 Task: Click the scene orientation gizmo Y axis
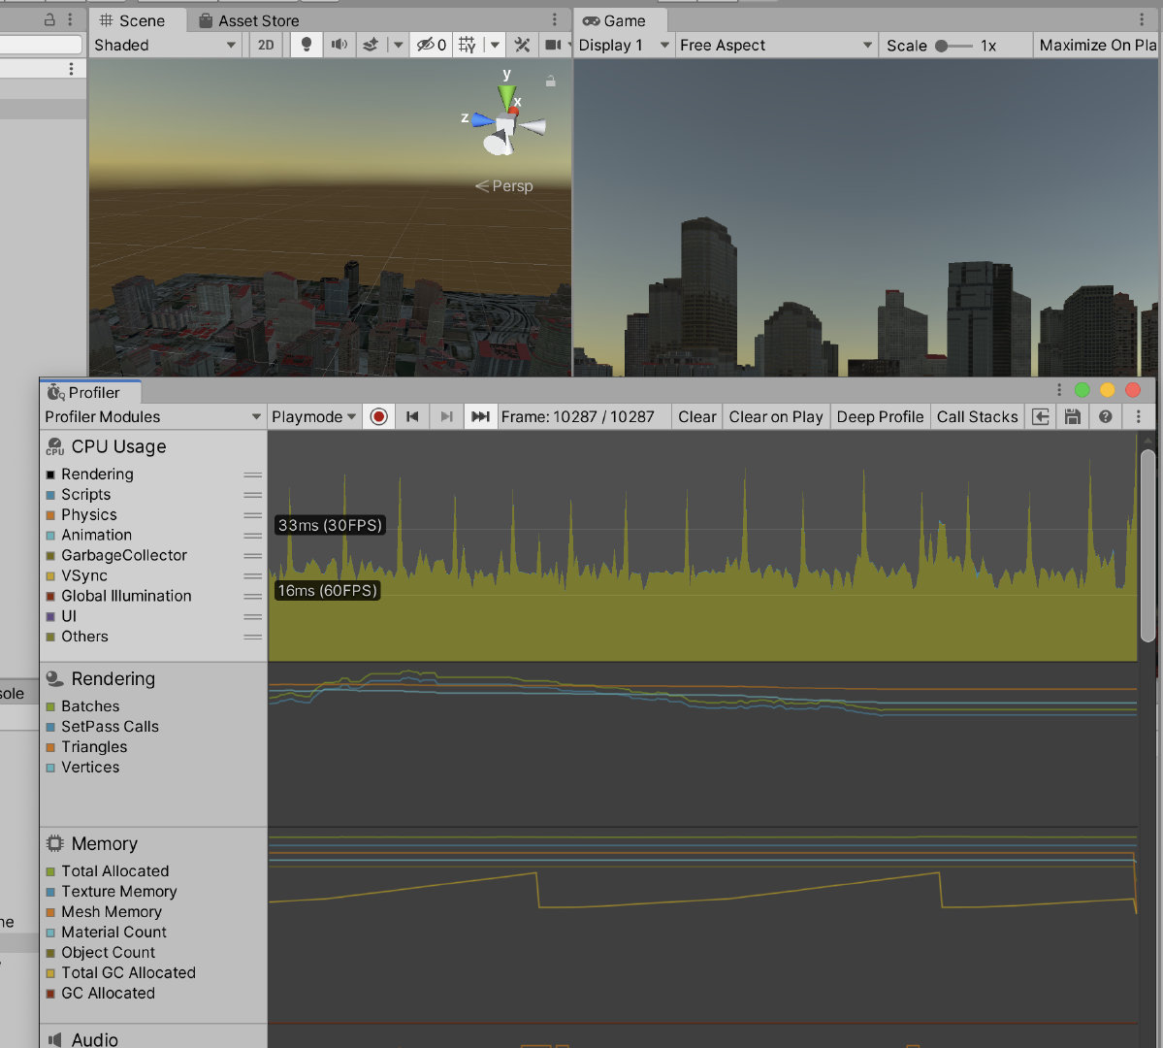506,93
